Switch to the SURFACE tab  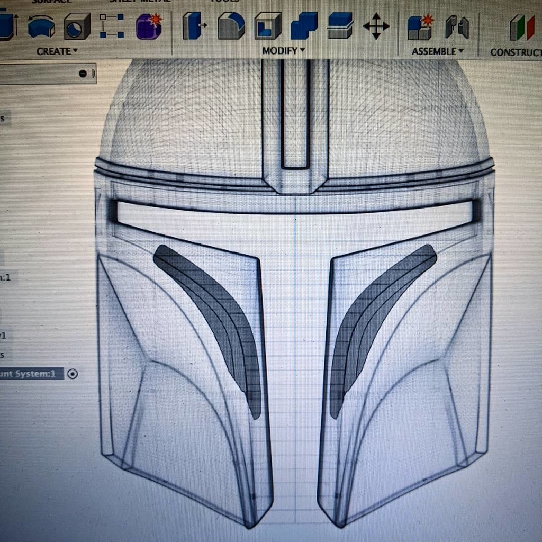pos(50,2)
